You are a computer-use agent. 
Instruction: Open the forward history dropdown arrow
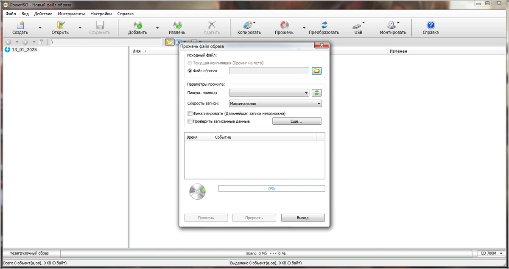(x=34, y=42)
